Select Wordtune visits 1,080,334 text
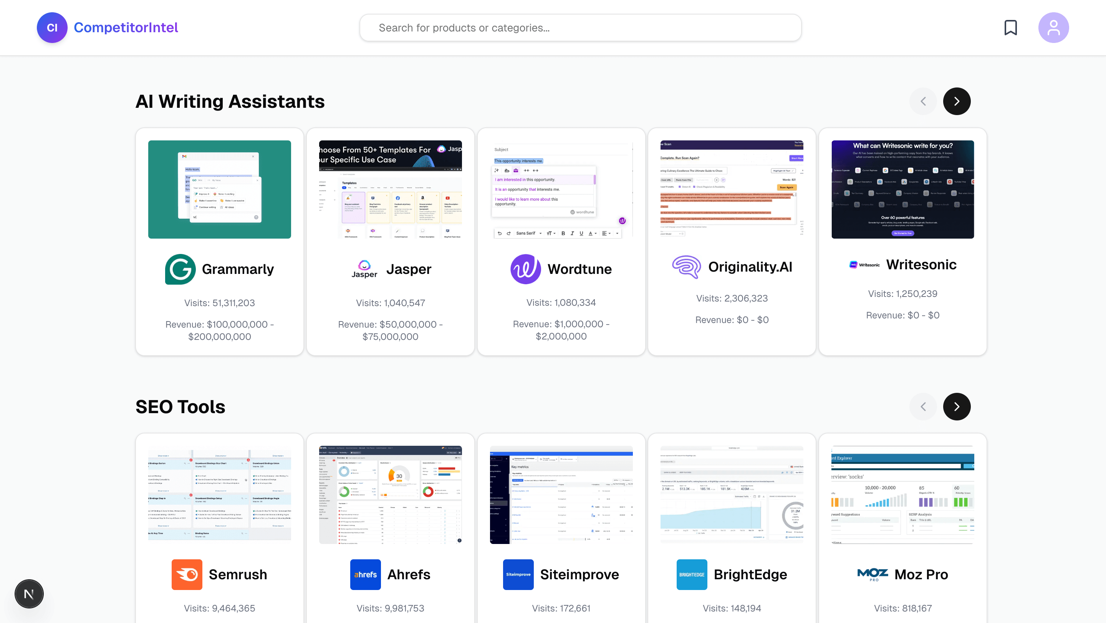 [x=561, y=303]
